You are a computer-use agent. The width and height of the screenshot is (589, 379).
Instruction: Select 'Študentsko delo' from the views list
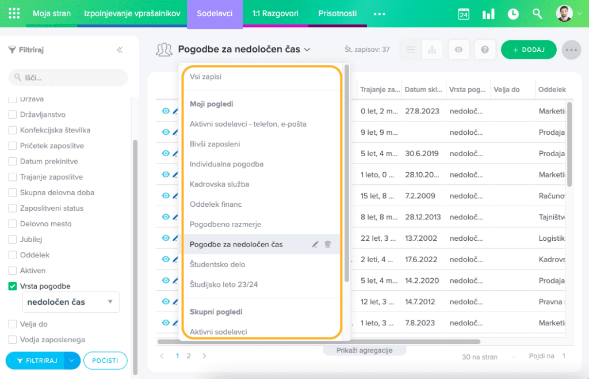pos(217,264)
